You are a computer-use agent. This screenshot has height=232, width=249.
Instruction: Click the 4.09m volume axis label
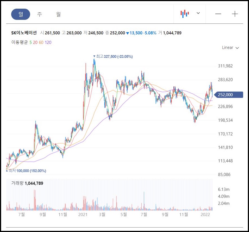coord(224,197)
